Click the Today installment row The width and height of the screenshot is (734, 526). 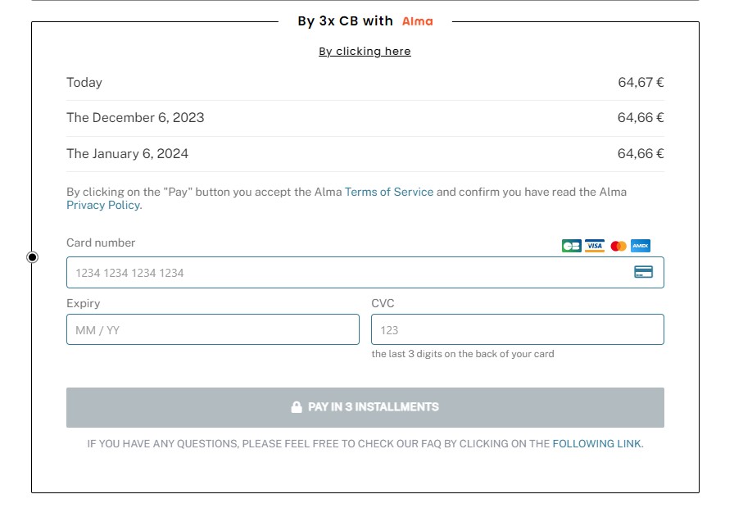365,83
